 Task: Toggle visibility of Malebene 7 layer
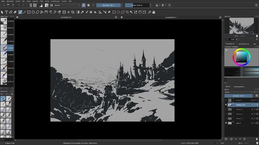click(226, 109)
